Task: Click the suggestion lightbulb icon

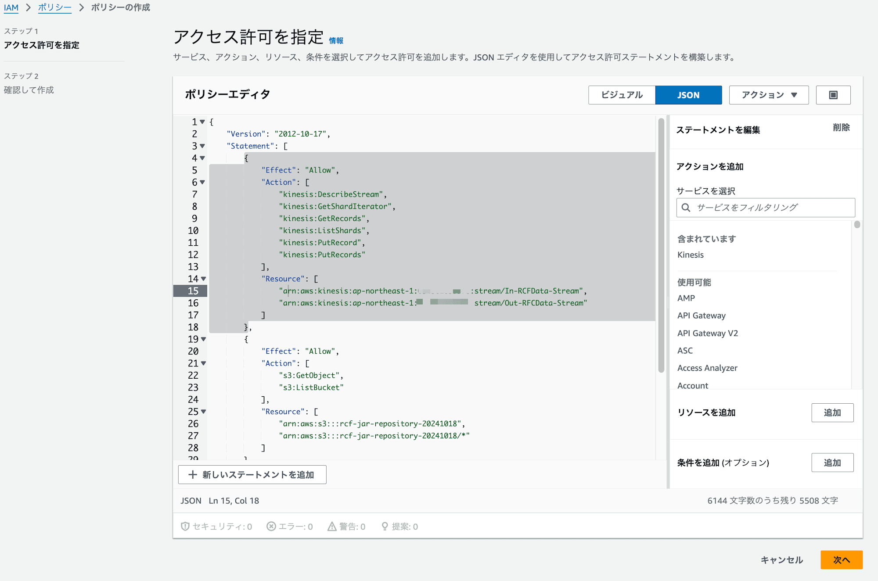Action: coord(385,526)
